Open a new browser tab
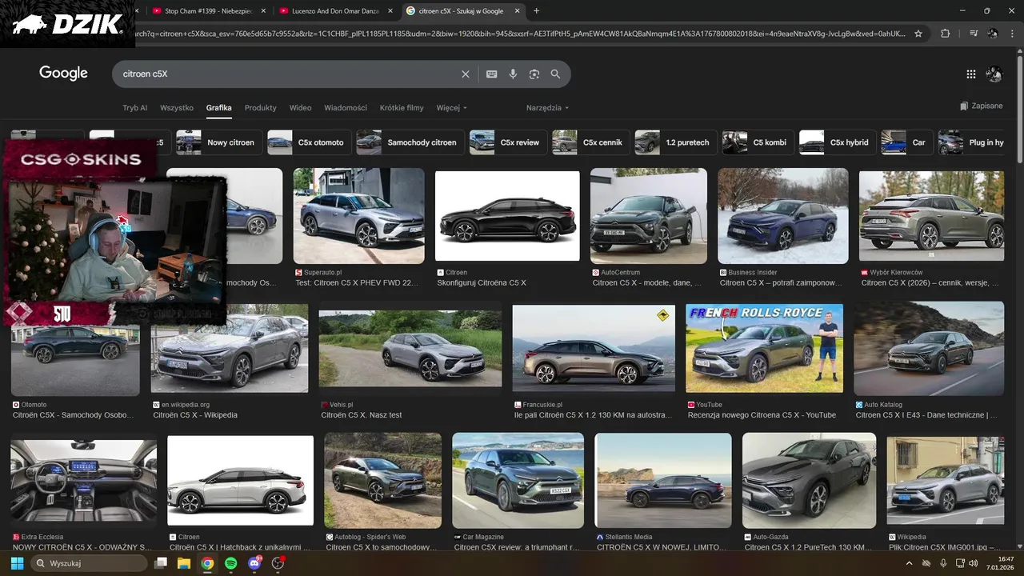1024x576 pixels. coord(536,10)
